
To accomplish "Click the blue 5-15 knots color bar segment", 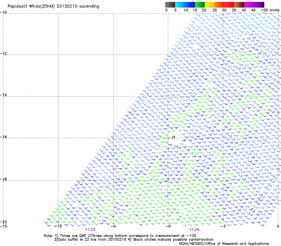I will [x=185, y=5].
